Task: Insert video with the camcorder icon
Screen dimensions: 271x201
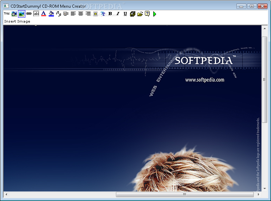Action: pos(66,14)
